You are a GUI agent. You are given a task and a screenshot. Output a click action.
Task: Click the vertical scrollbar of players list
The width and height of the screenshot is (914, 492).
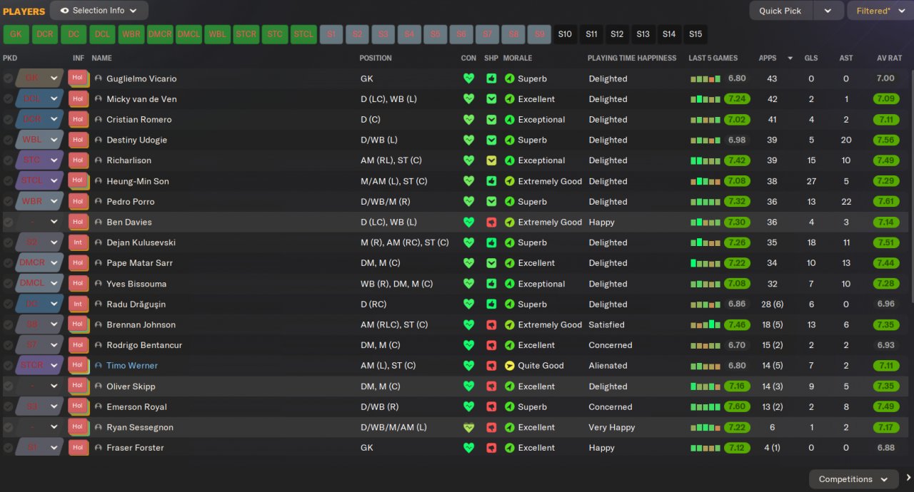tap(911, 185)
